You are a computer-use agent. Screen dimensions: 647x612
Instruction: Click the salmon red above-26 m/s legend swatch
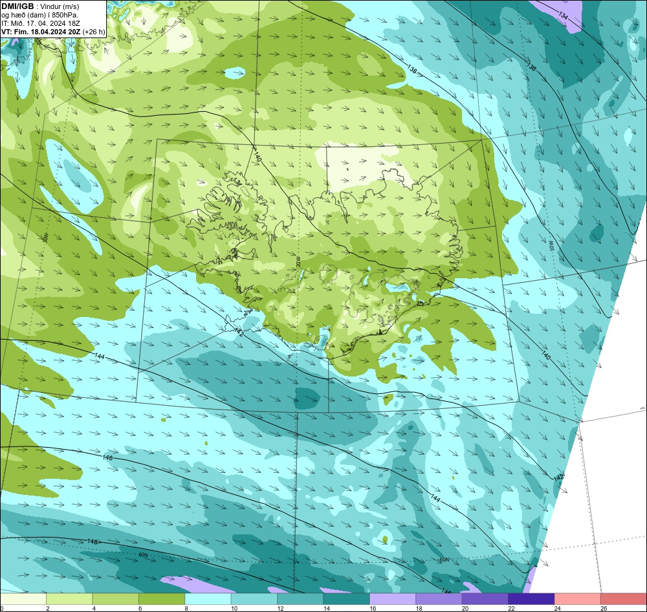click(624, 599)
